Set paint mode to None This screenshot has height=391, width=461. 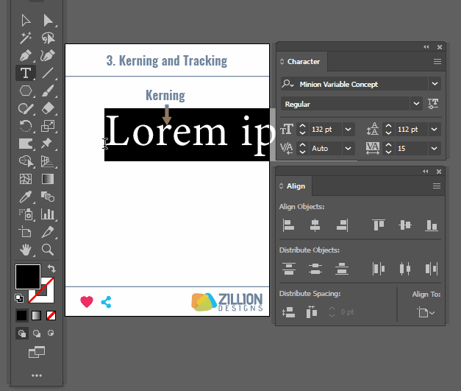(x=51, y=315)
